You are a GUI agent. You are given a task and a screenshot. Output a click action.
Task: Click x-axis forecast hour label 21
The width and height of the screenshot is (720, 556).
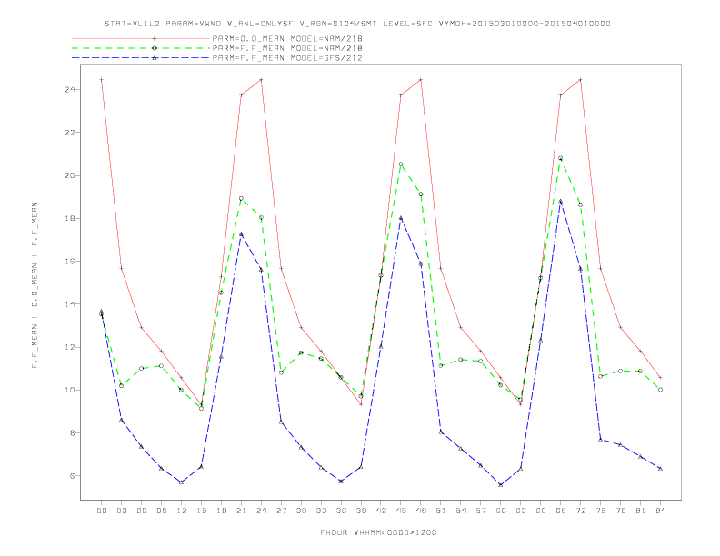point(241,511)
